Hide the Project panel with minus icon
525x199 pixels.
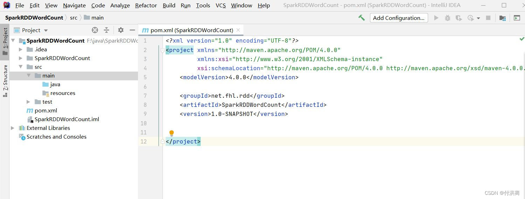pyautogui.click(x=132, y=30)
